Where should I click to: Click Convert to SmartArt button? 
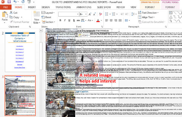pos(152,22)
